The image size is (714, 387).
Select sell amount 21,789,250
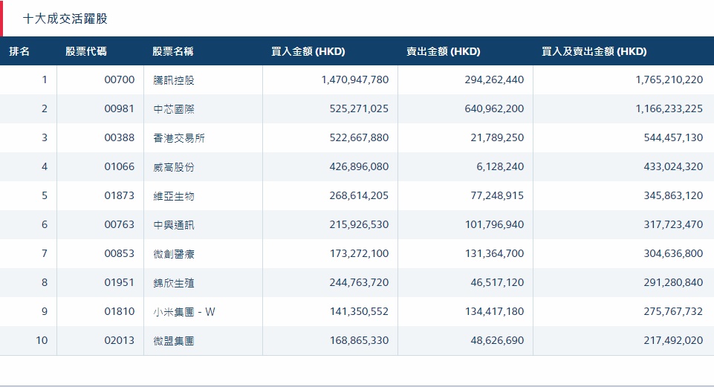[x=497, y=137]
